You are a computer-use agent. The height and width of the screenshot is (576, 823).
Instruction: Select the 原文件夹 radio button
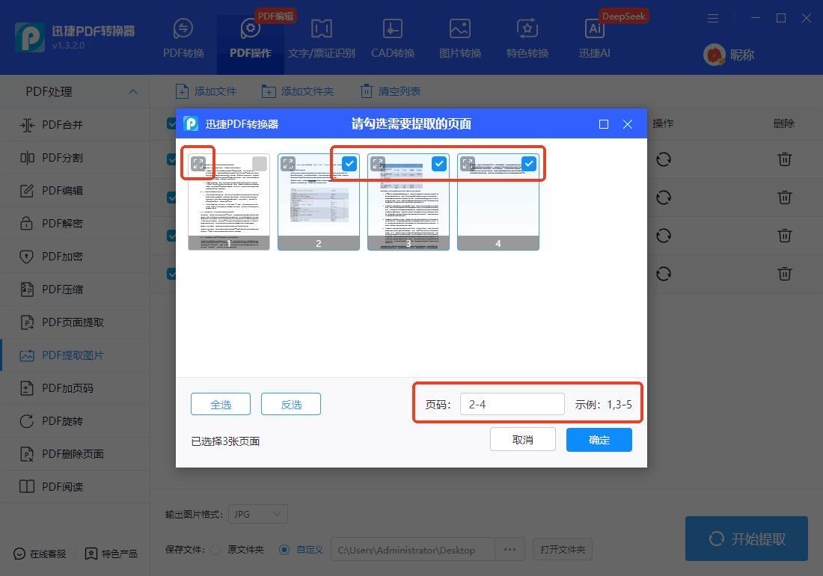(x=215, y=550)
